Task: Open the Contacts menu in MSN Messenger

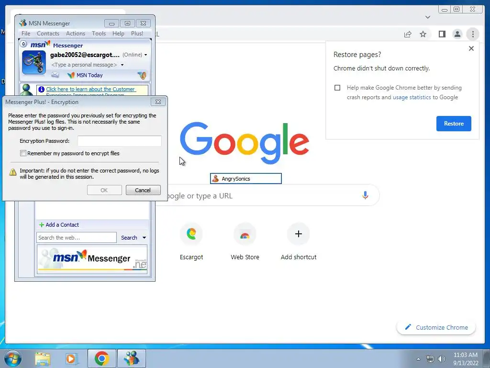Action: point(48,34)
